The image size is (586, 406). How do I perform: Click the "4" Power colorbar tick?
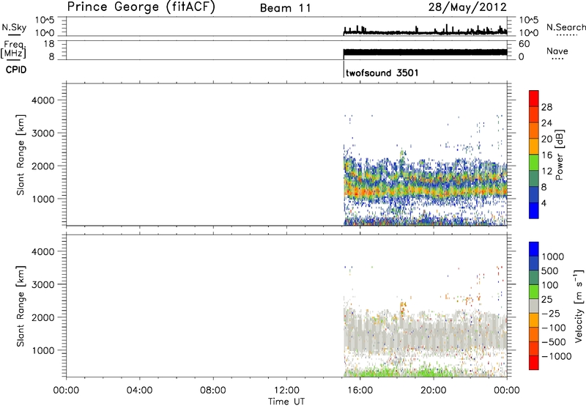click(544, 203)
